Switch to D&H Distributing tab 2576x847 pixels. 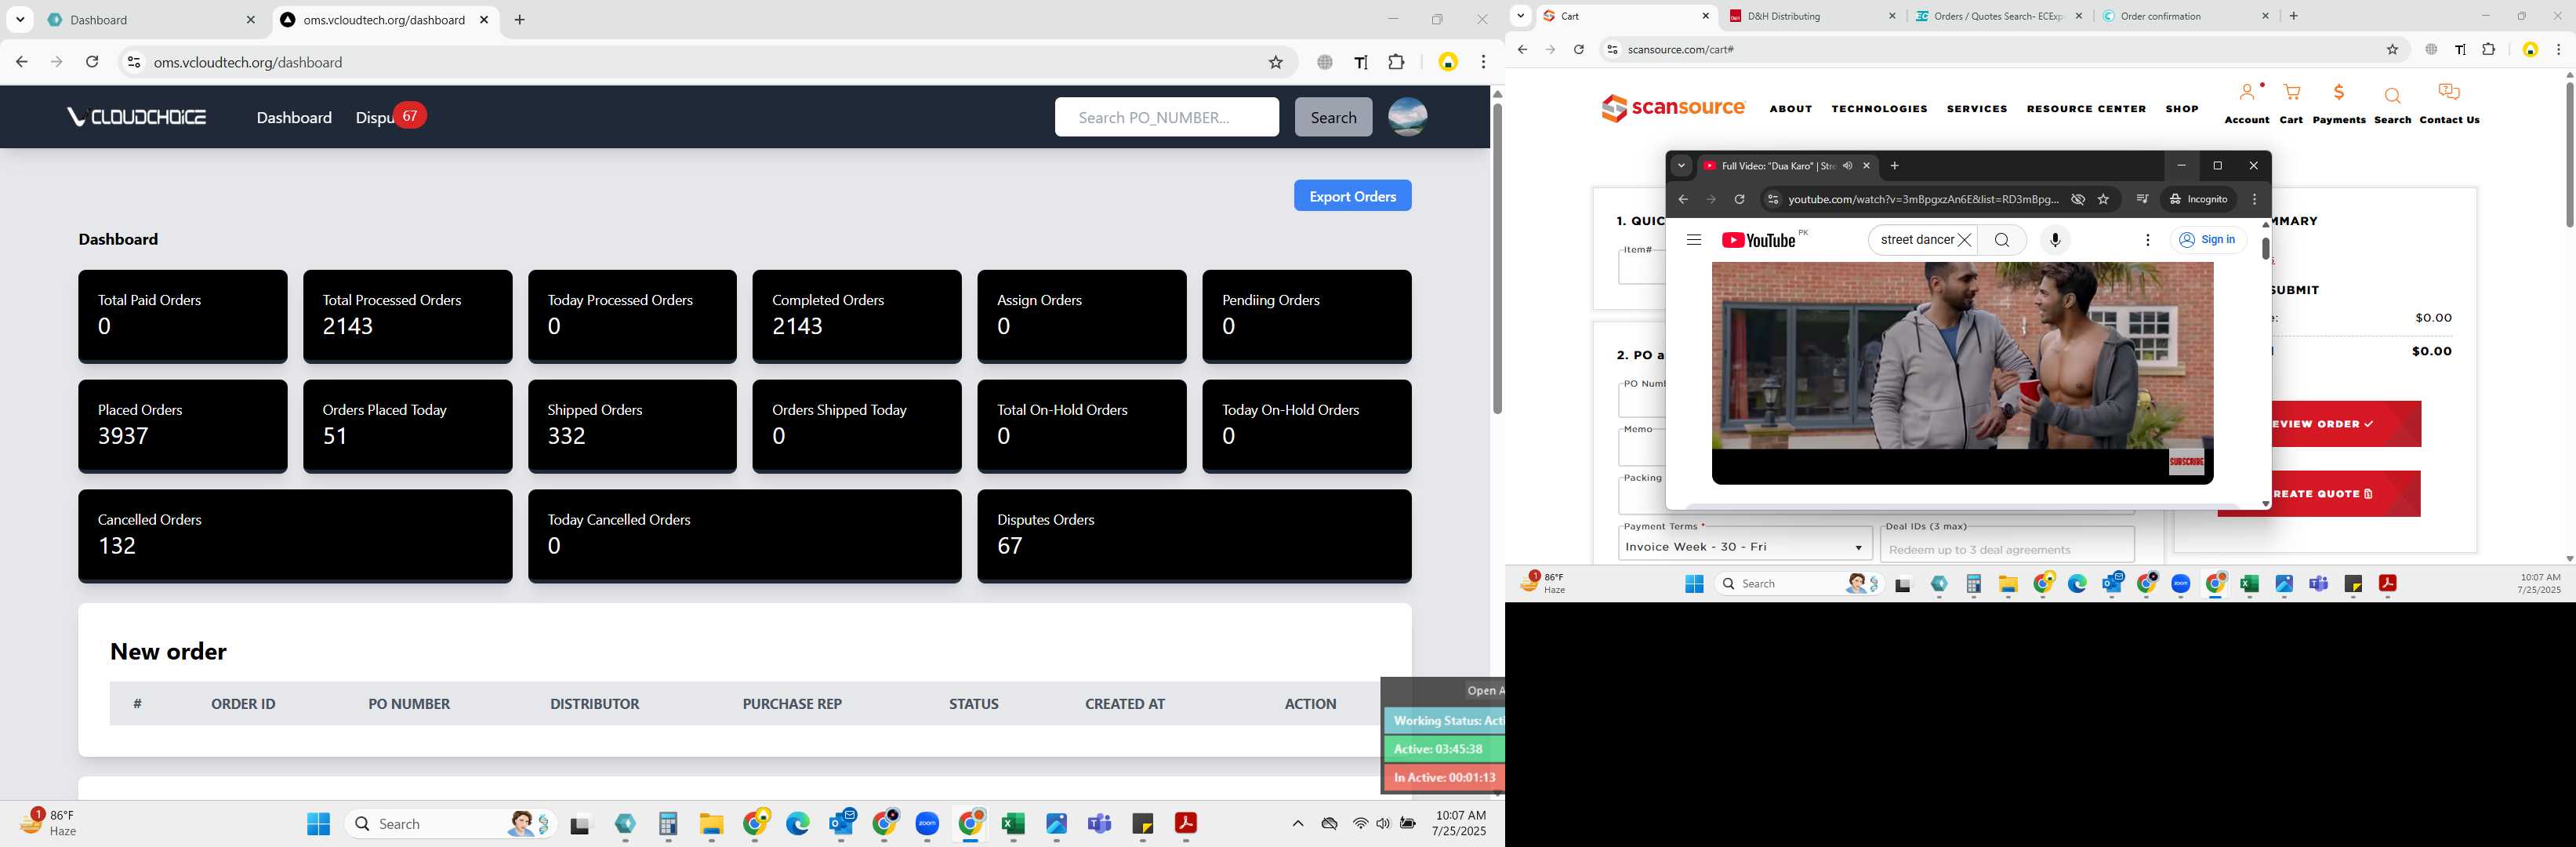tap(1812, 16)
